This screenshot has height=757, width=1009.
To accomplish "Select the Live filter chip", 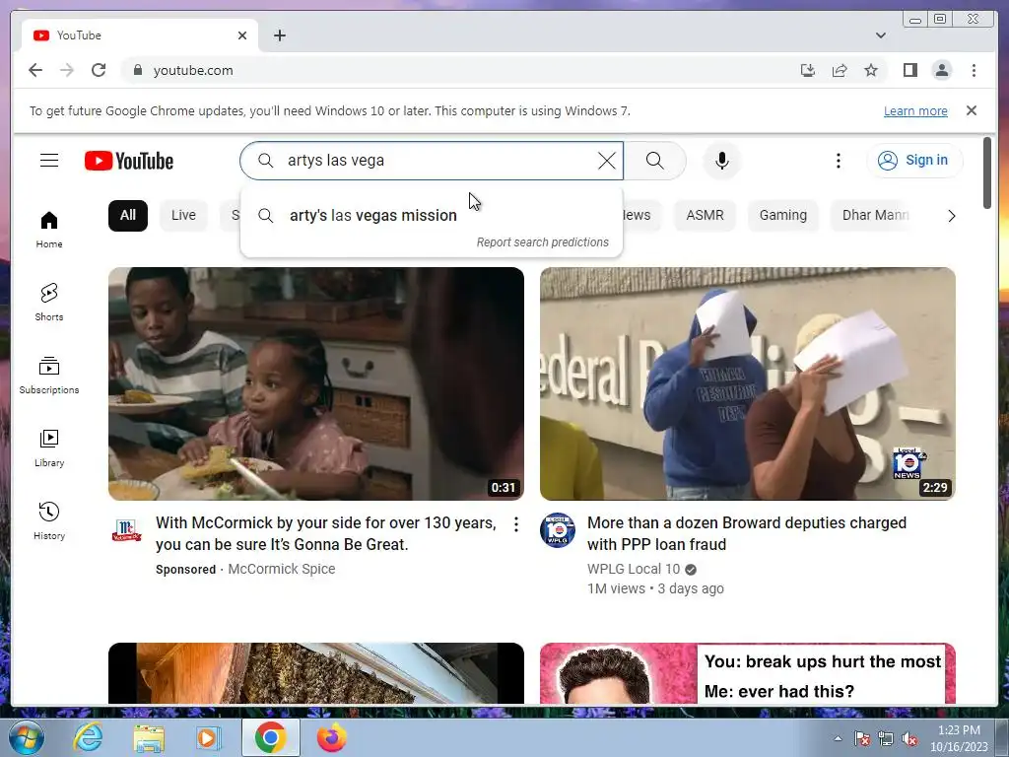I will 183,215.
